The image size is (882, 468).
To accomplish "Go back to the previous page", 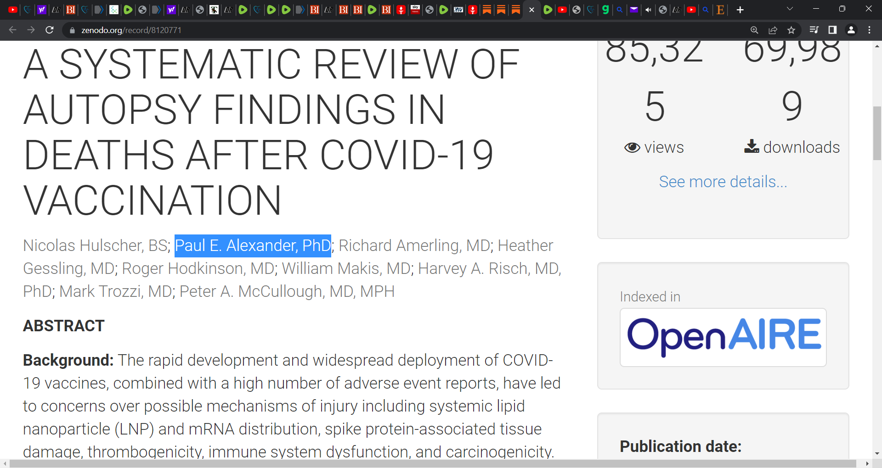I will pos(12,30).
